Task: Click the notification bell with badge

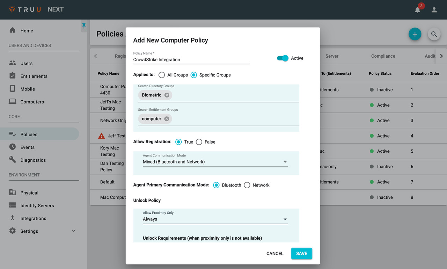Action: (x=417, y=9)
